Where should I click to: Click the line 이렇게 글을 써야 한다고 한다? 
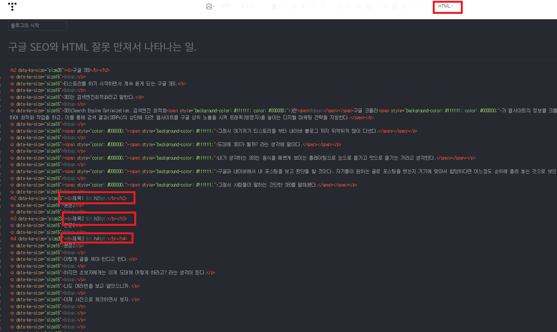point(73,259)
